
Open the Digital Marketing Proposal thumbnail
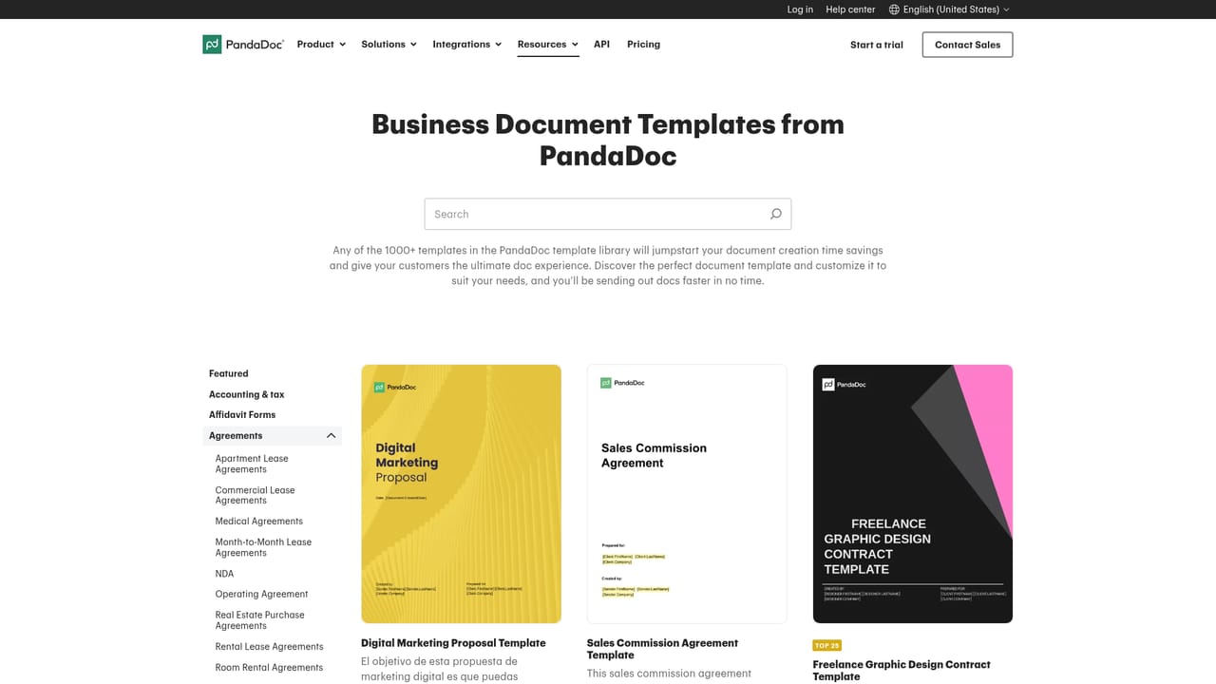461,494
